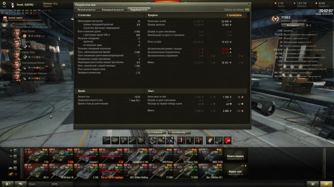Image resolution: width=334 pixels, height=187 pixels.
Task: Select the M46 Patton tank in carousel
Action: (161, 156)
